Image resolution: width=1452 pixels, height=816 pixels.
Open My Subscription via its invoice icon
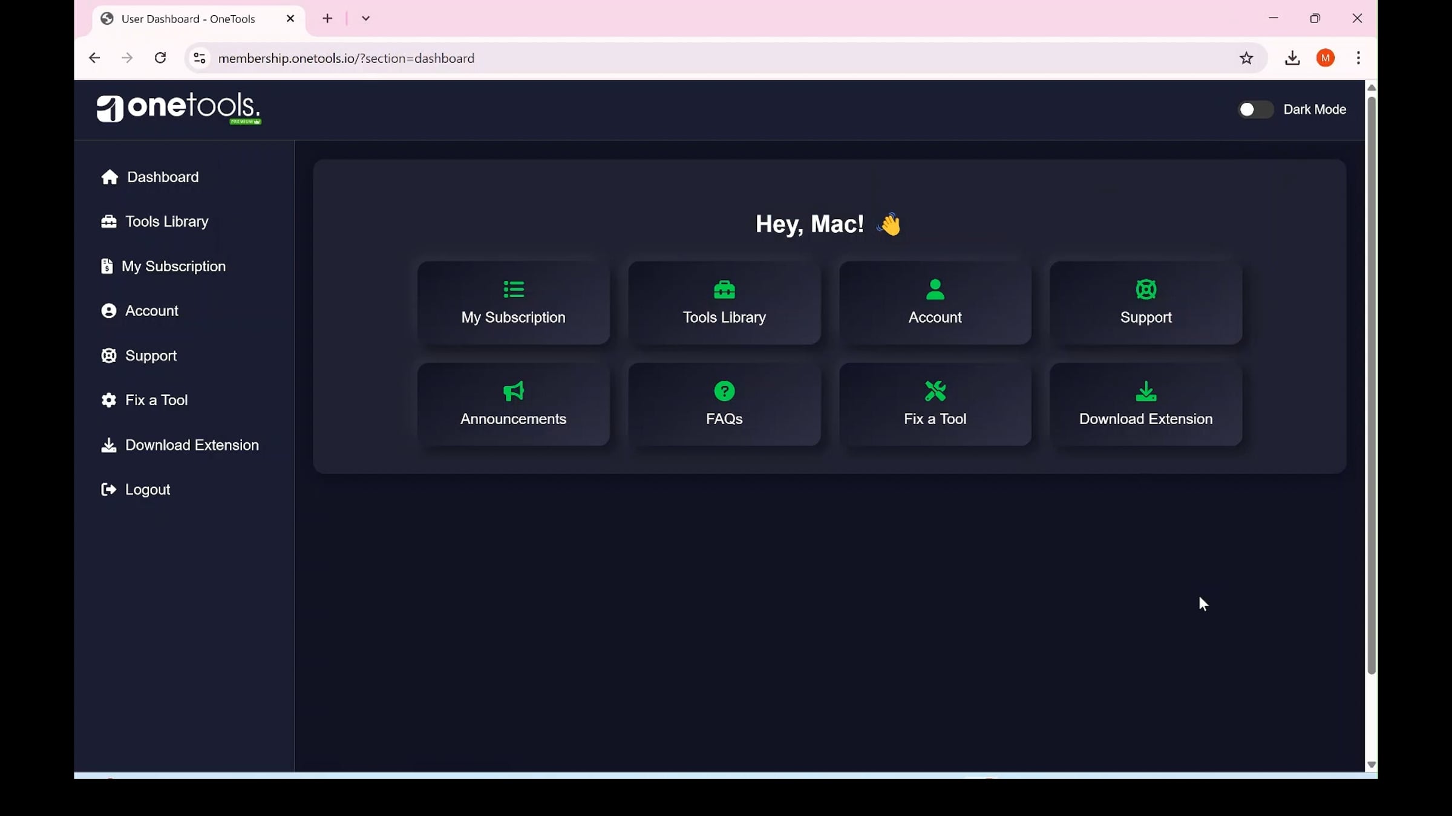pos(108,265)
